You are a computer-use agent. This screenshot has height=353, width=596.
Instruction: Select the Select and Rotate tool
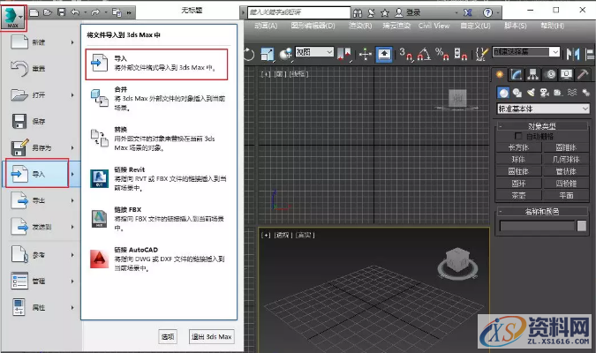coord(249,54)
